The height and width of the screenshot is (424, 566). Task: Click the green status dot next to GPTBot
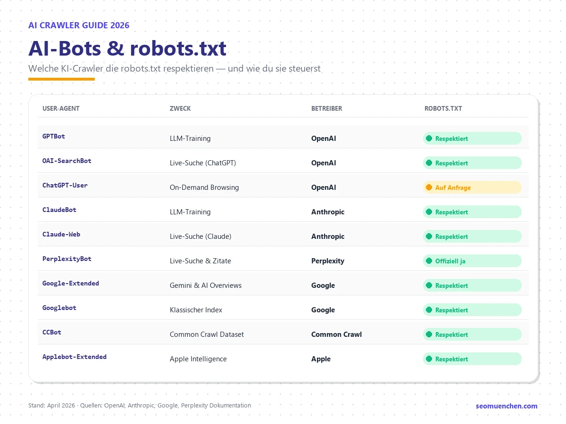pyautogui.click(x=429, y=139)
